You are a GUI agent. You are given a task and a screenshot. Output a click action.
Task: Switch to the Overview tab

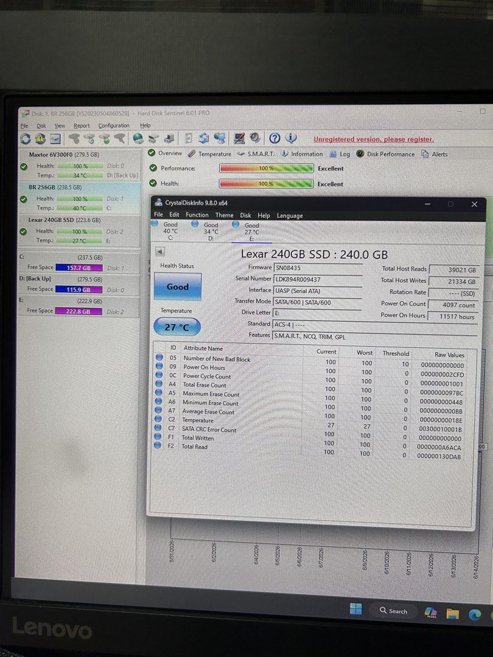[165, 153]
